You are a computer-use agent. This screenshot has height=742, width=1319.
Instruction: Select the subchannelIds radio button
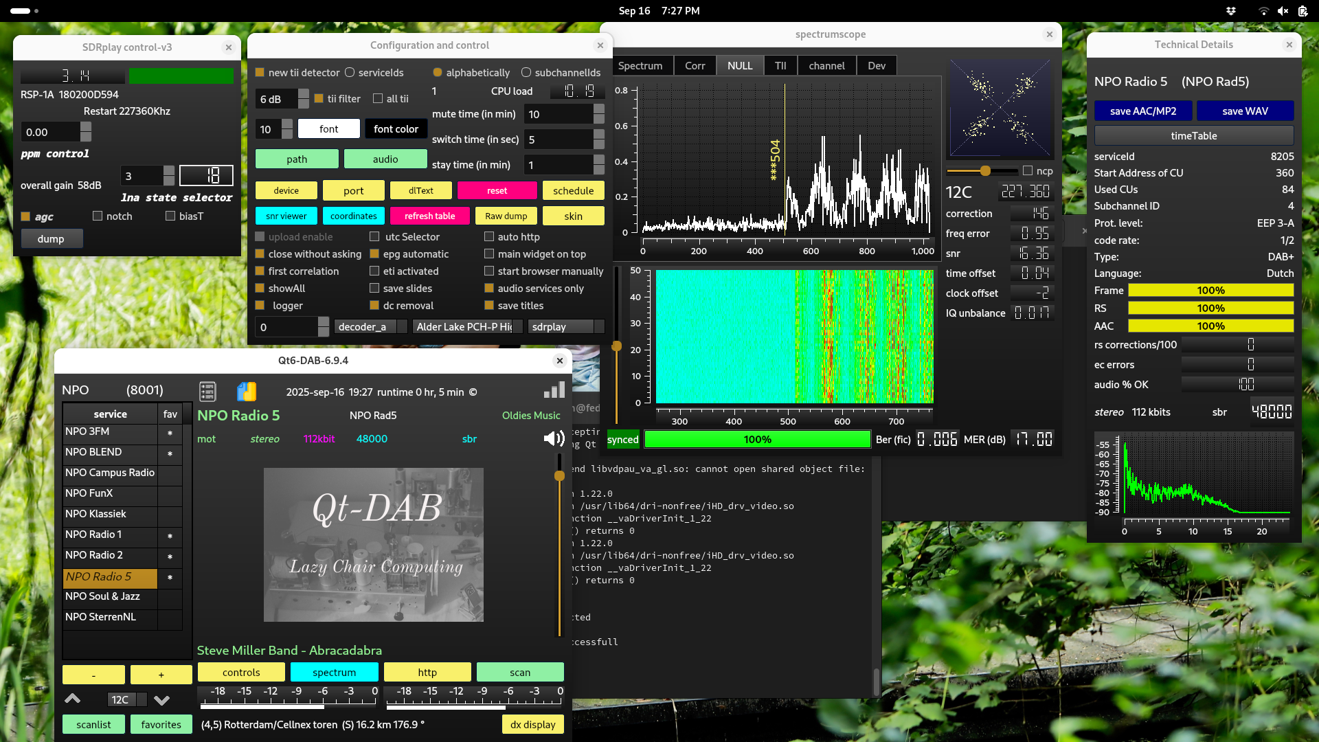pos(526,72)
